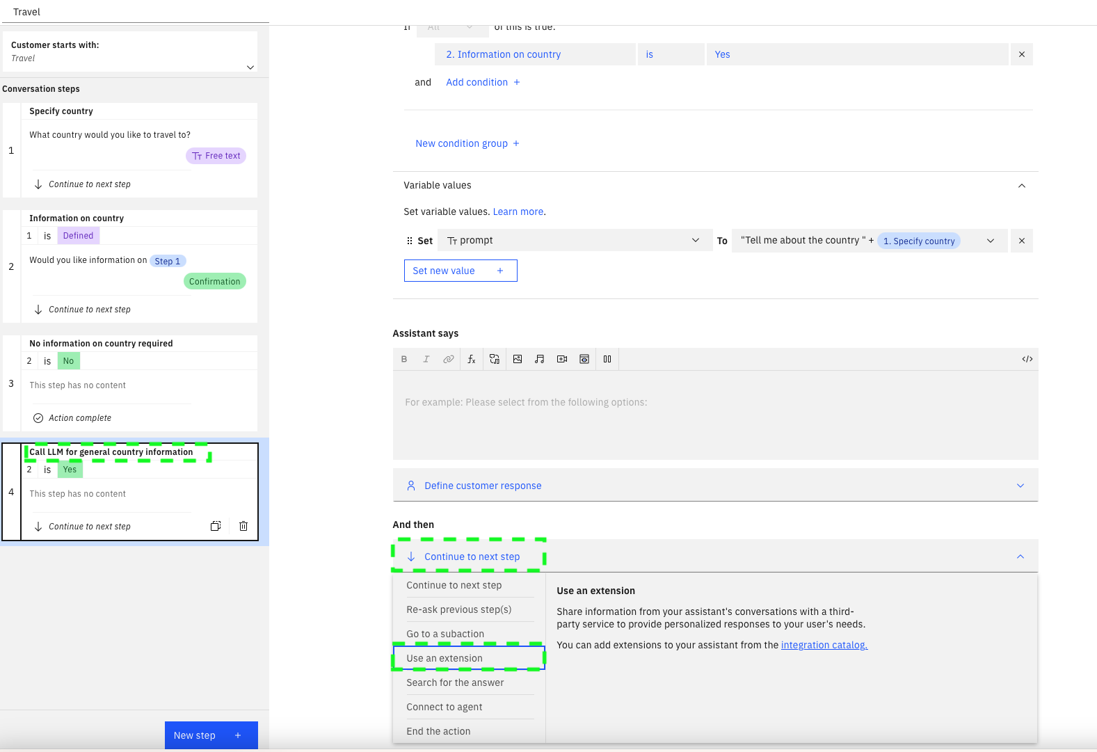Screen dimensions: 1097x752
Task: Select step 2 Information on country card
Action: tap(130, 266)
